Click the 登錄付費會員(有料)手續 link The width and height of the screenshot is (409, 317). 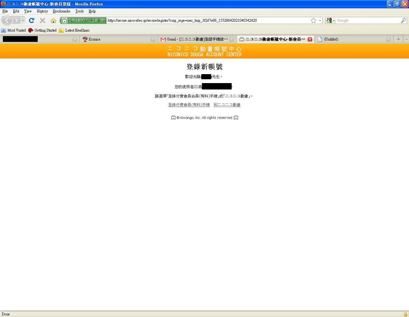[189, 105]
